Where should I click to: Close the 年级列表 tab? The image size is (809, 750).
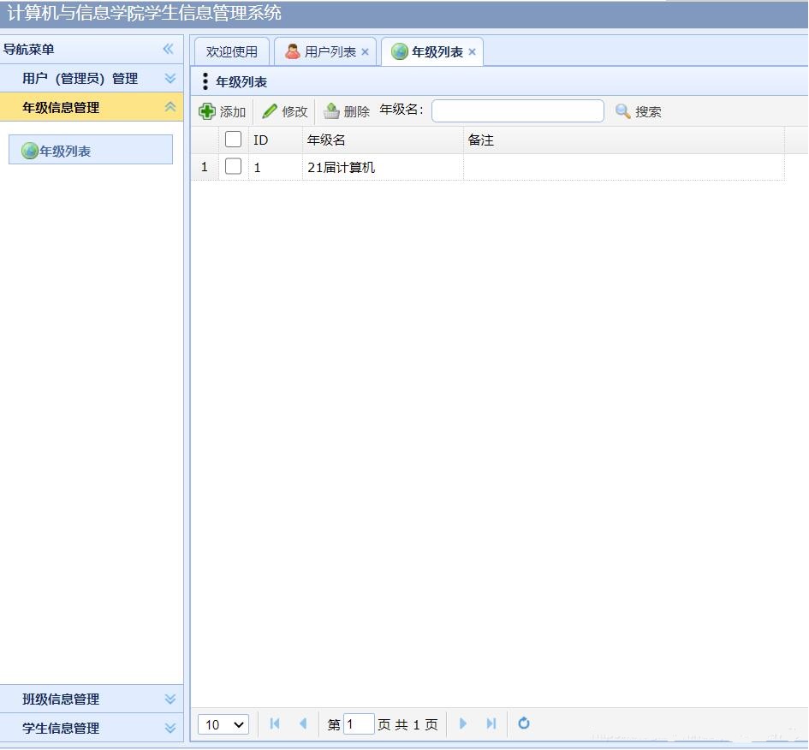(472, 52)
